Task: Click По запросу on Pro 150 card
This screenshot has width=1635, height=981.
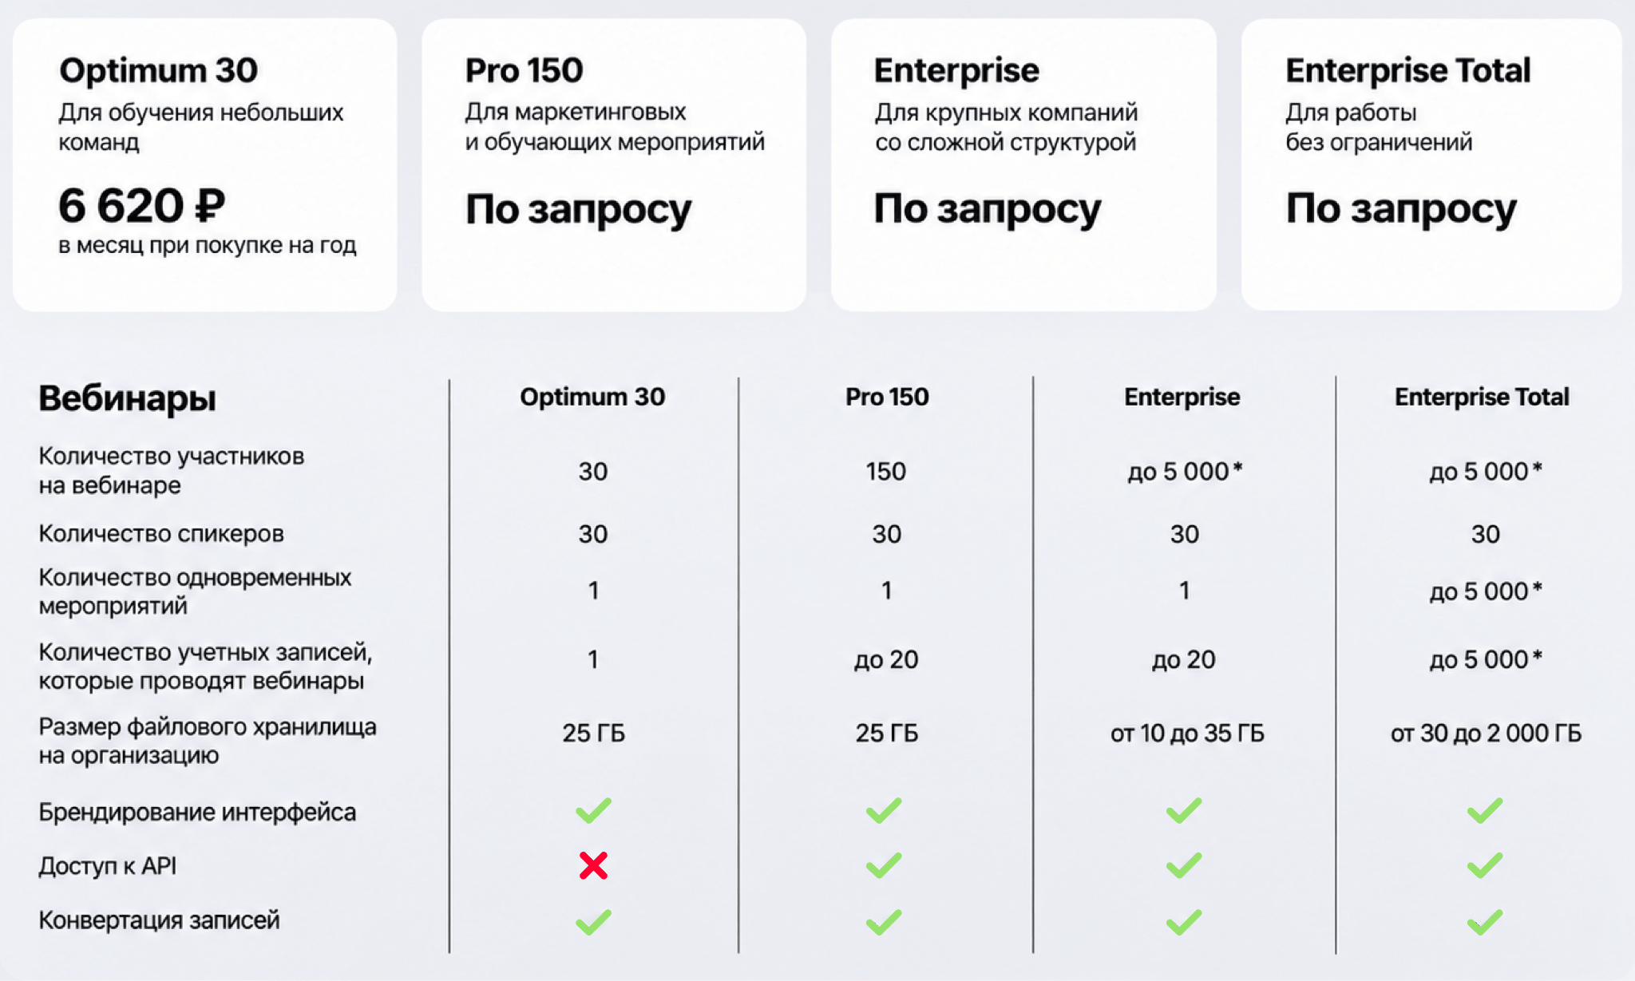Action: tap(578, 210)
